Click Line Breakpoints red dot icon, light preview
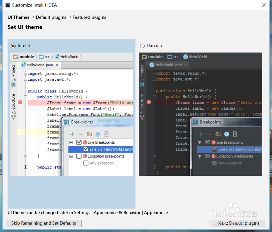The height and width of the screenshot is (232, 272). click(85, 142)
